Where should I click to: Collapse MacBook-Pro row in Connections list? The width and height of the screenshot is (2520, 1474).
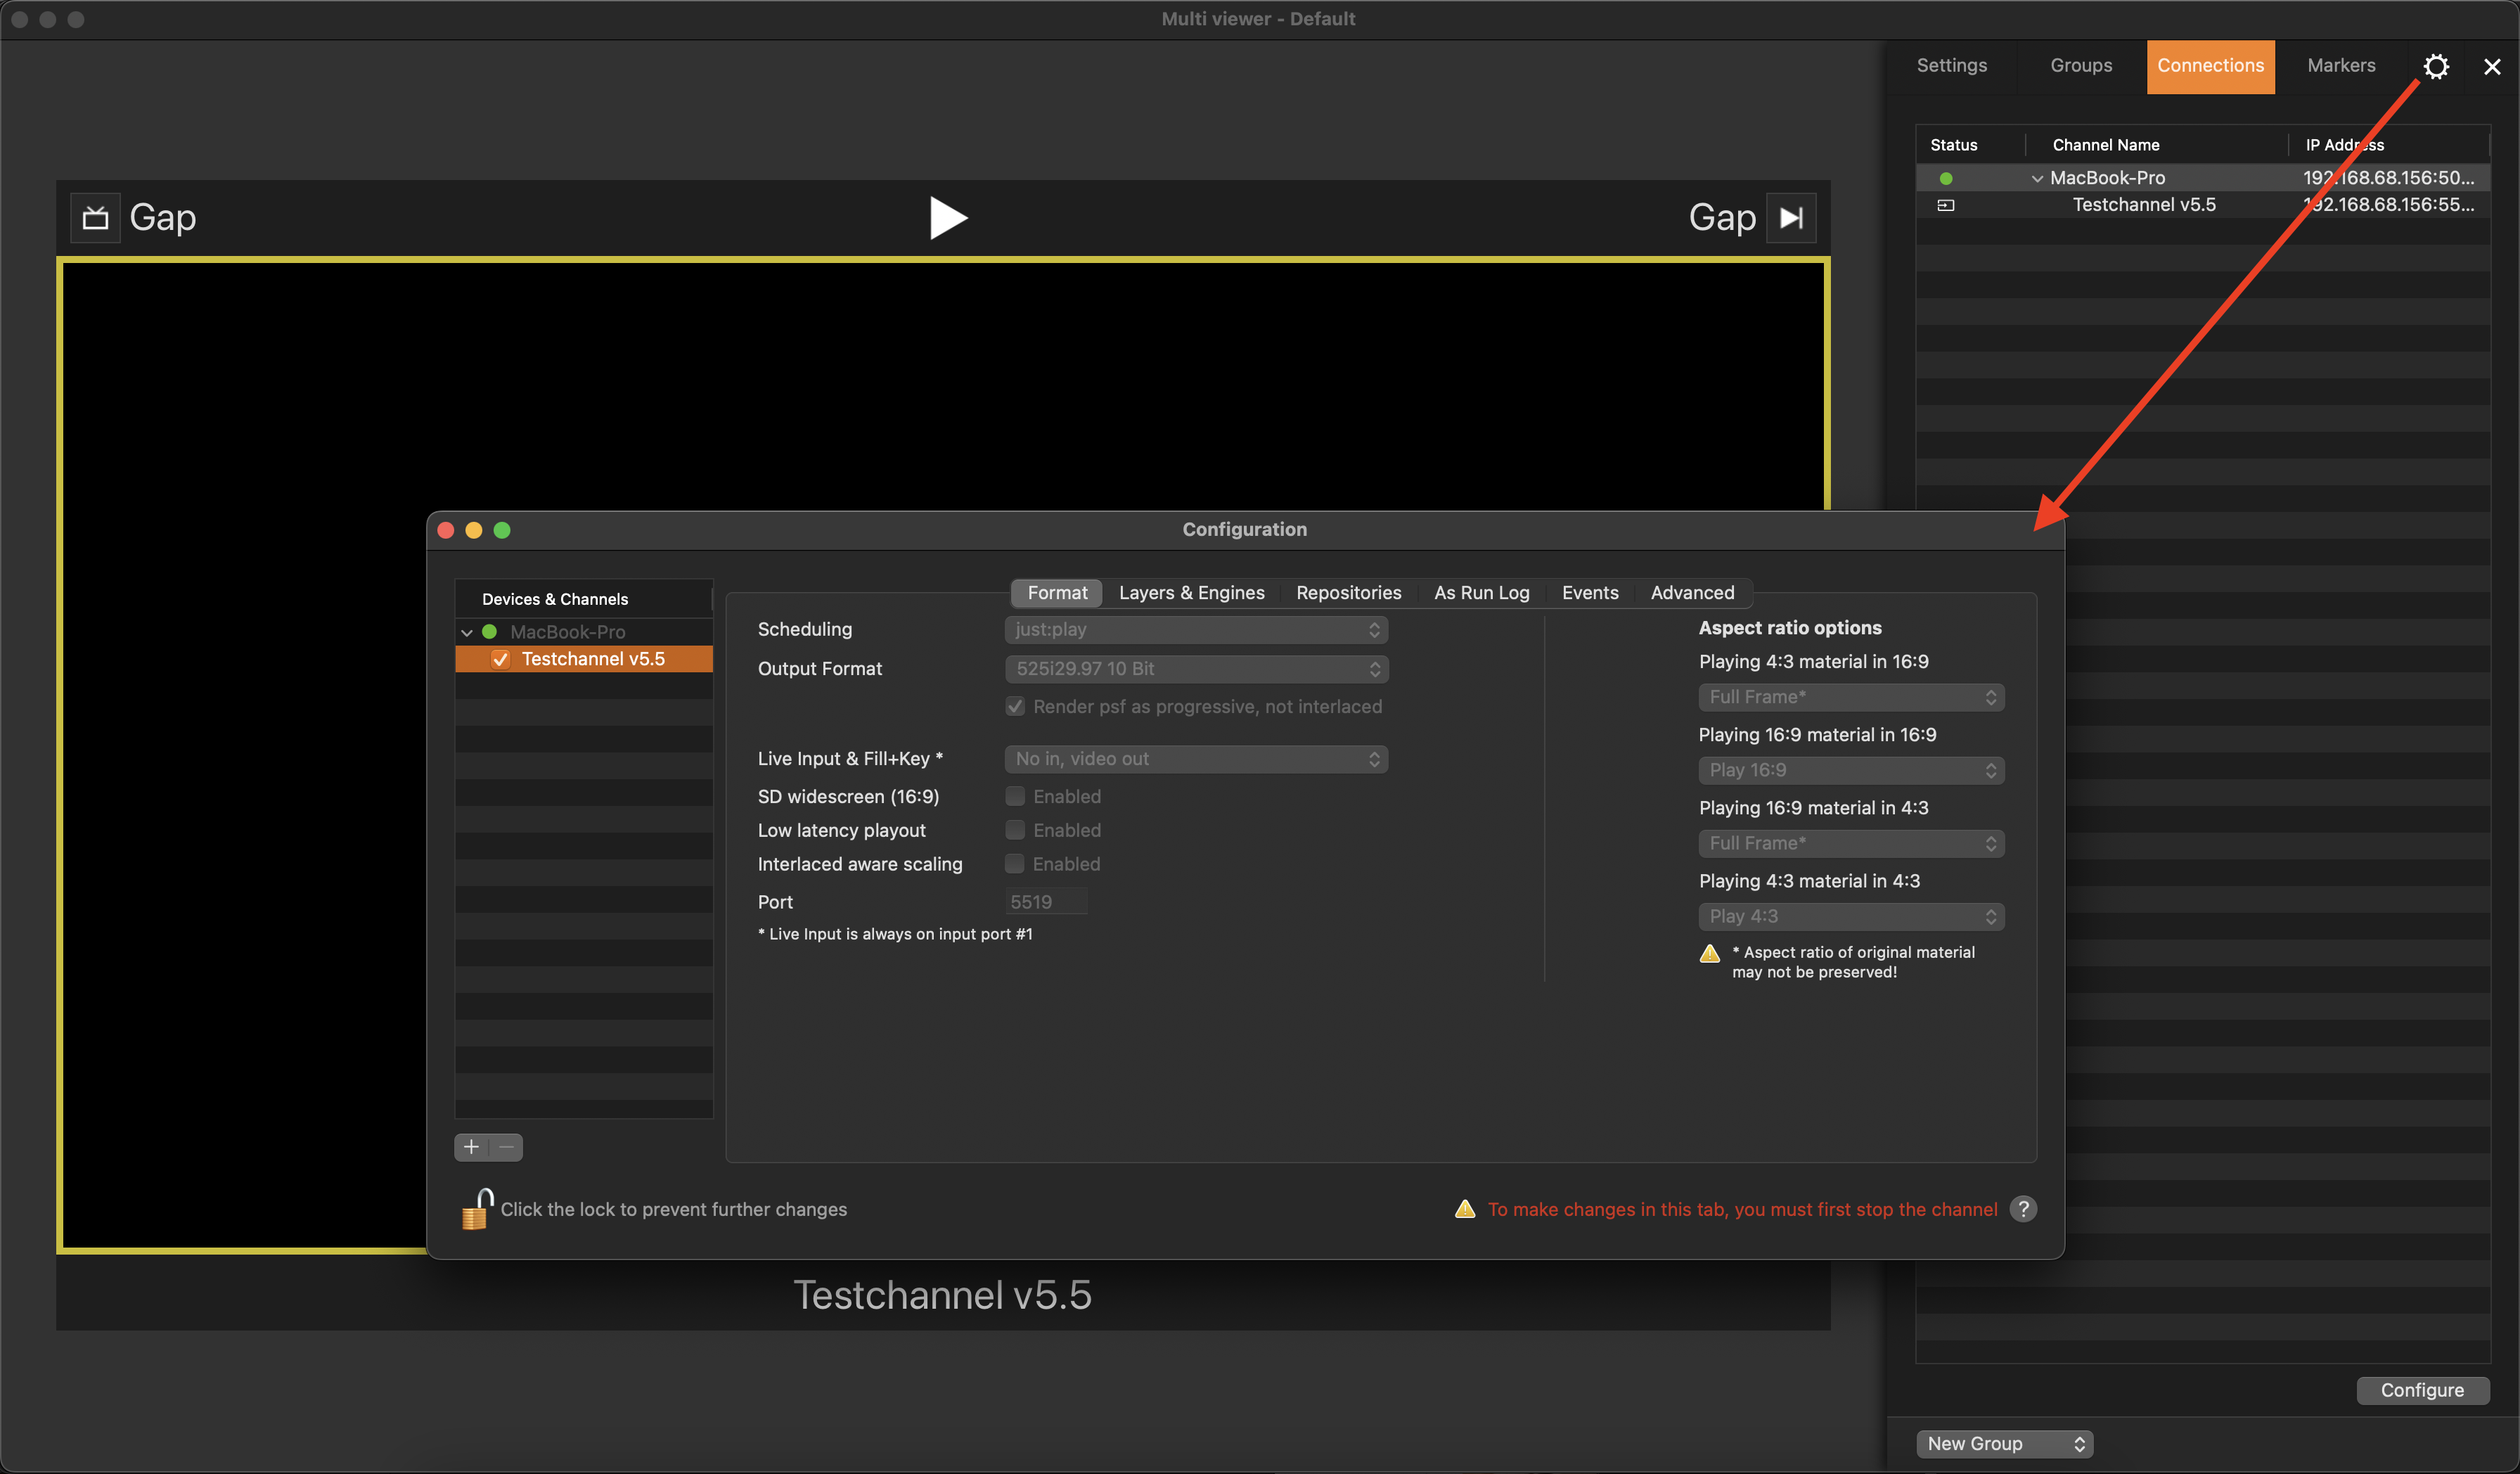[x=2036, y=178]
